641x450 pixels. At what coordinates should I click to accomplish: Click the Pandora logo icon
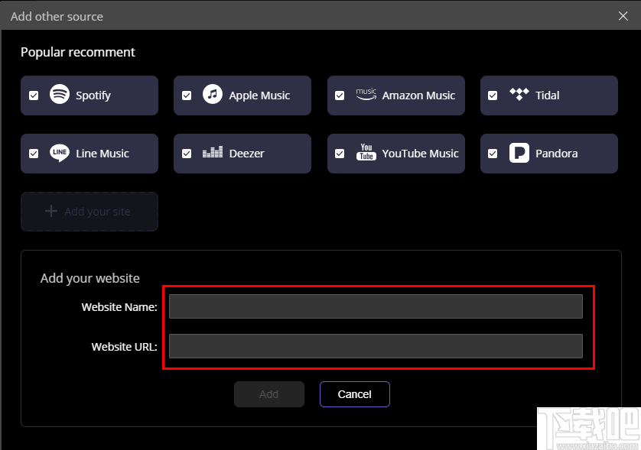coord(519,153)
